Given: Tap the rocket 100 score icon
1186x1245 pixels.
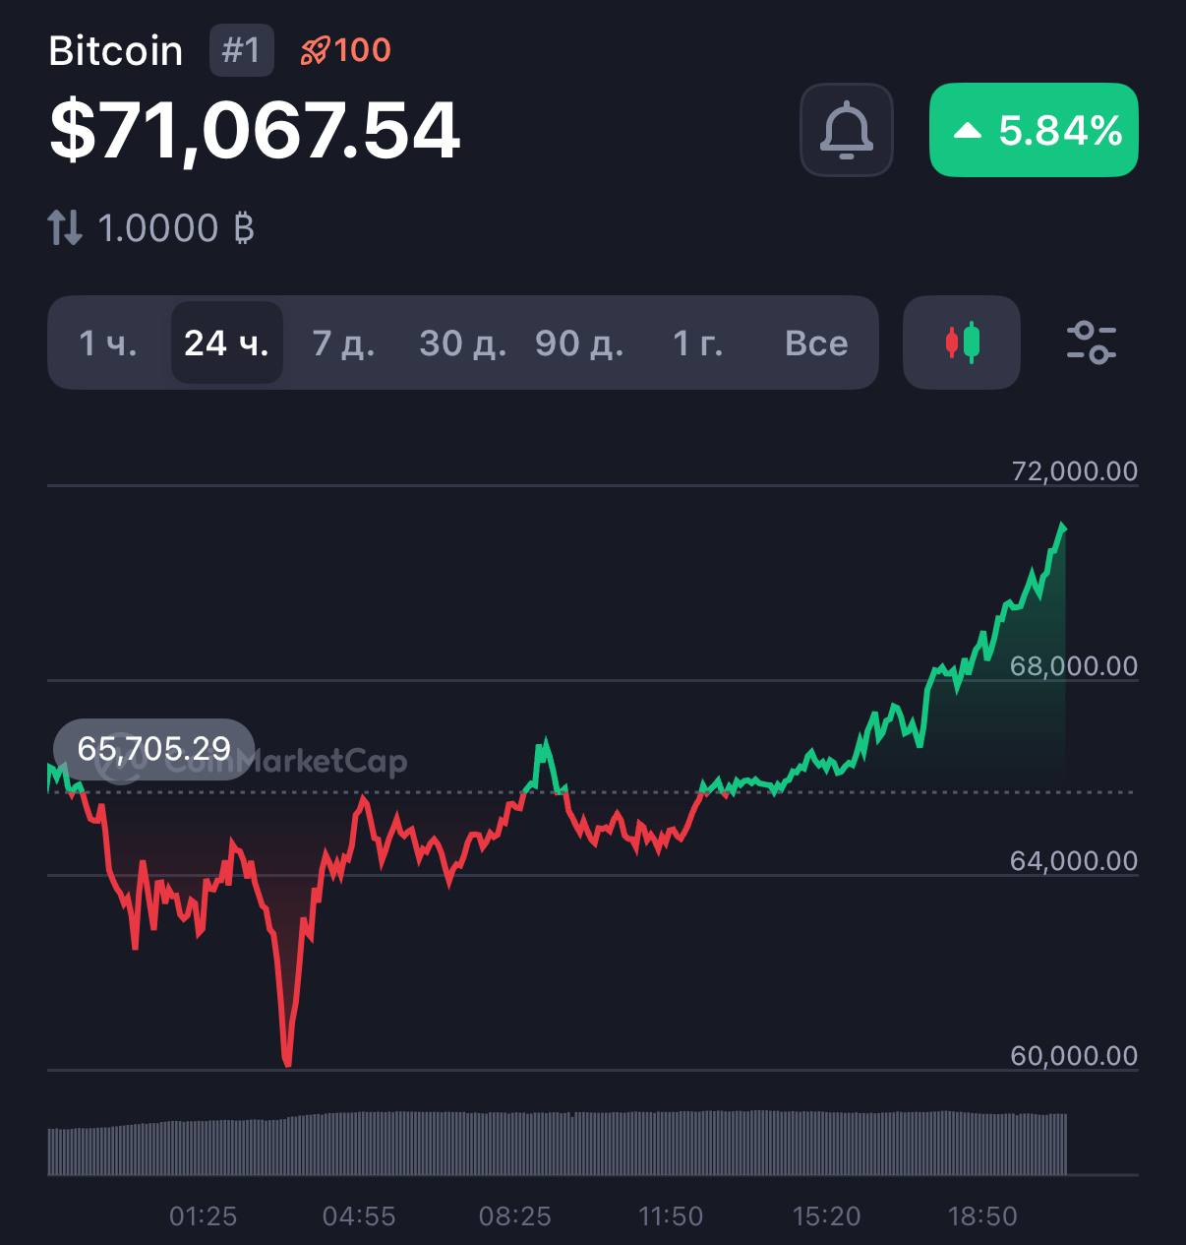Looking at the screenshot, I should pos(346,50).
